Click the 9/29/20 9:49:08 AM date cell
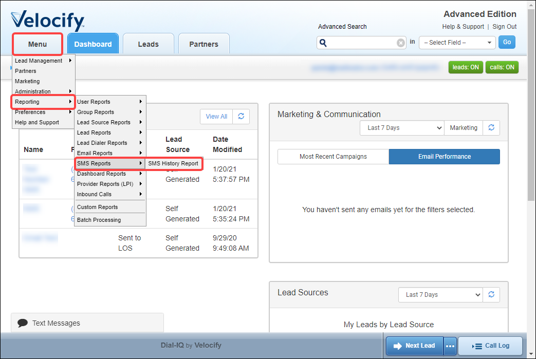This screenshot has width=536, height=359. (x=231, y=243)
